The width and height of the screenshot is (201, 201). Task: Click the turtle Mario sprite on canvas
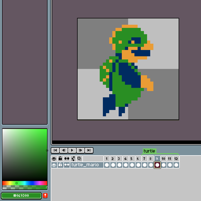coord(127,71)
